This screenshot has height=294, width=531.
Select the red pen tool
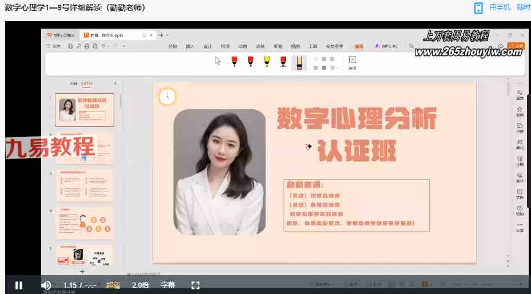coord(234,61)
